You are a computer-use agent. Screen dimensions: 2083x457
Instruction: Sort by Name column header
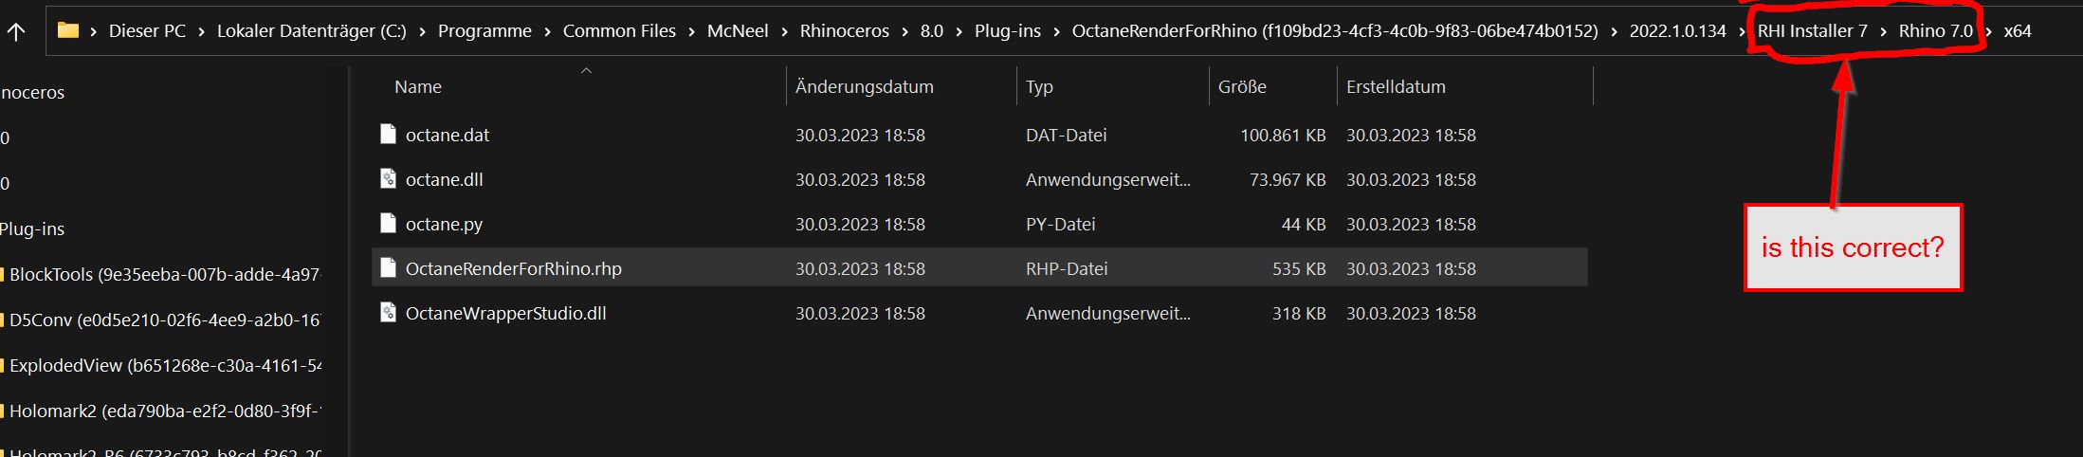point(418,86)
